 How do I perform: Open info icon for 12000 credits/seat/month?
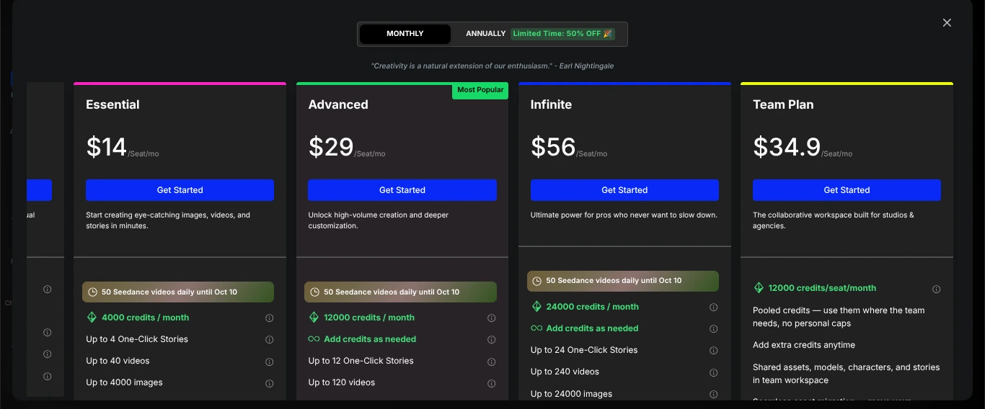936,289
